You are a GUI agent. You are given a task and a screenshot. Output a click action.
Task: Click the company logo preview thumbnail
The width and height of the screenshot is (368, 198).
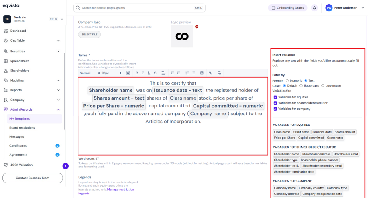(x=182, y=36)
